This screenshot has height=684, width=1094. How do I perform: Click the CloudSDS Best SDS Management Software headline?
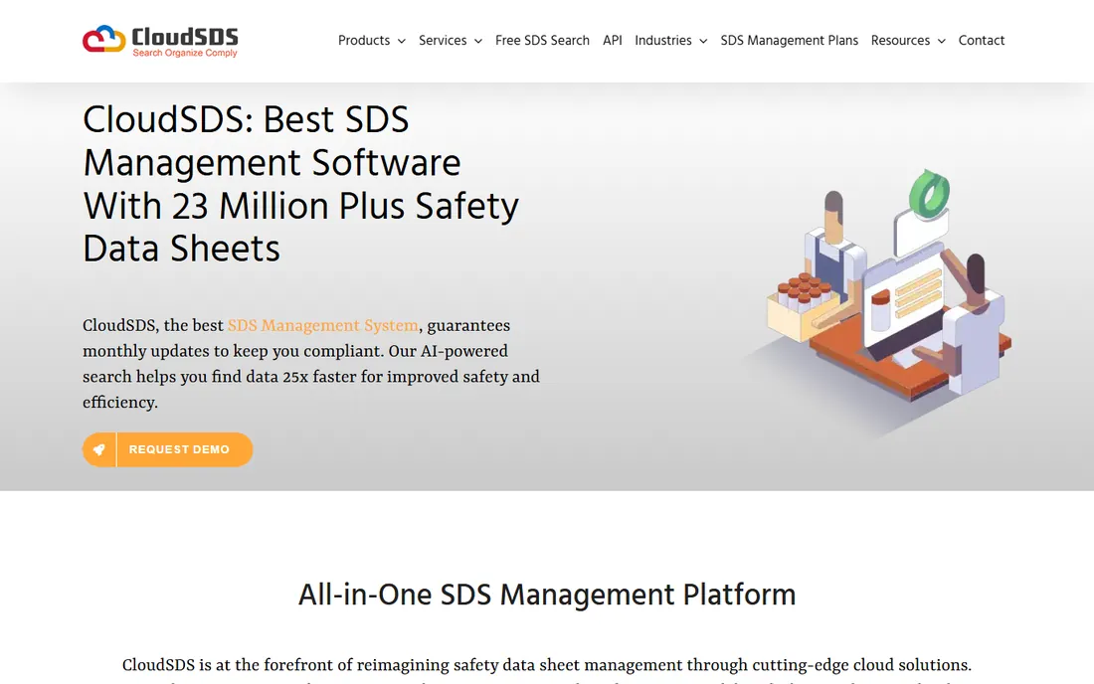[300, 184]
